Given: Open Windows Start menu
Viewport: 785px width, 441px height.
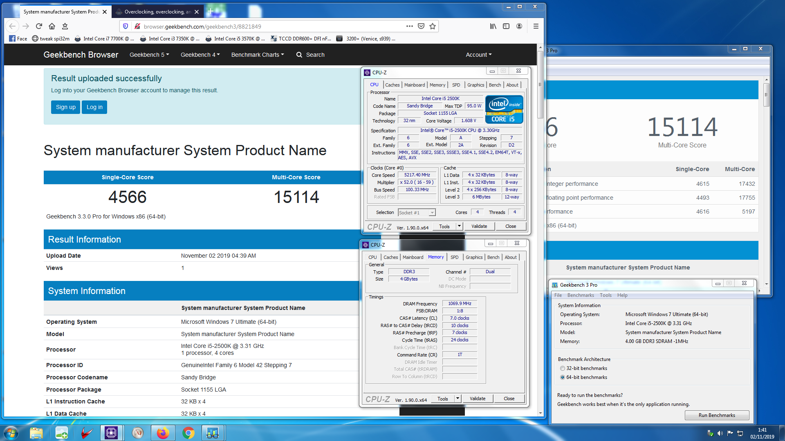Looking at the screenshot, I should tap(11, 433).
